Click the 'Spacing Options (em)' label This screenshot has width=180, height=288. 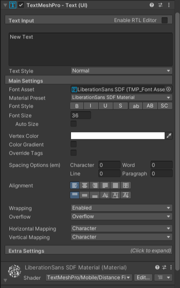coord(35,165)
